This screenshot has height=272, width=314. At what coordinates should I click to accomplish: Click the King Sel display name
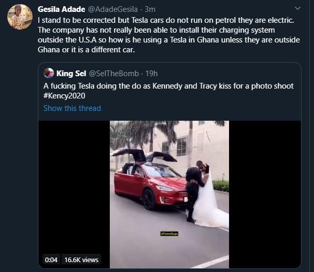coord(72,74)
